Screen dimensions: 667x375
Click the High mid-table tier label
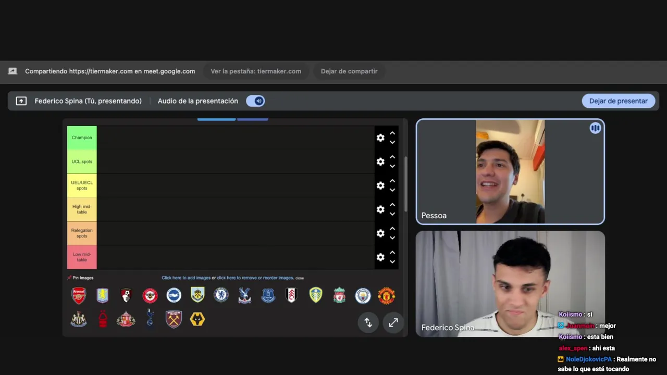point(82,209)
